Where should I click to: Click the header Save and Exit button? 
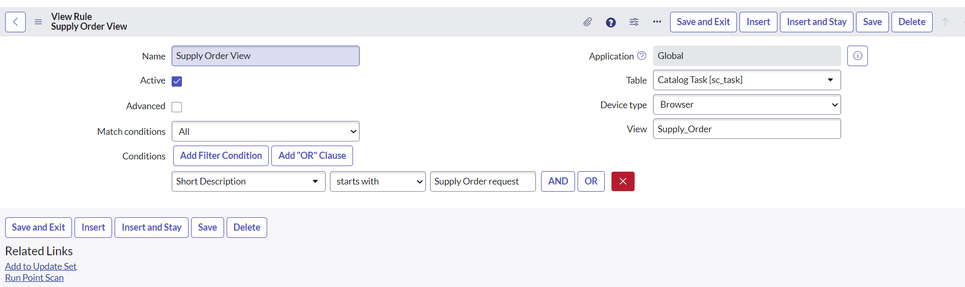[703, 22]
